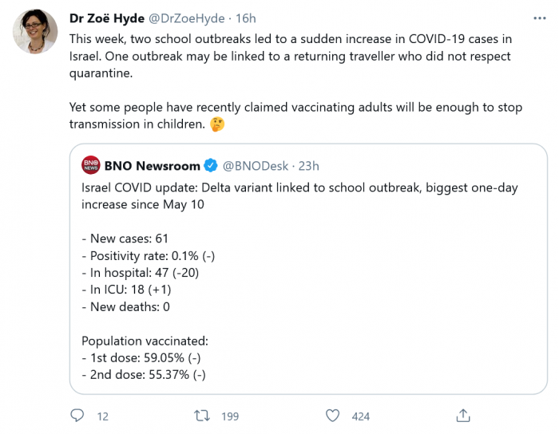Like the tweet with the heart icon
The width and height of the screenshot is (559, 434).
334,416
